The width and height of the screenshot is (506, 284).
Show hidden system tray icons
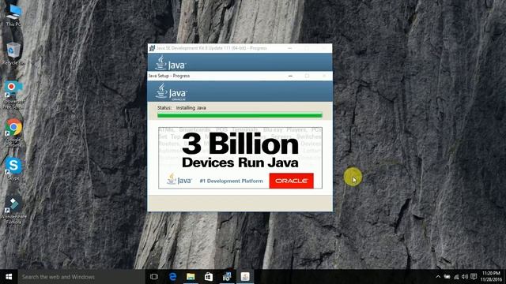pyautogui.click(x=438, y=277)
